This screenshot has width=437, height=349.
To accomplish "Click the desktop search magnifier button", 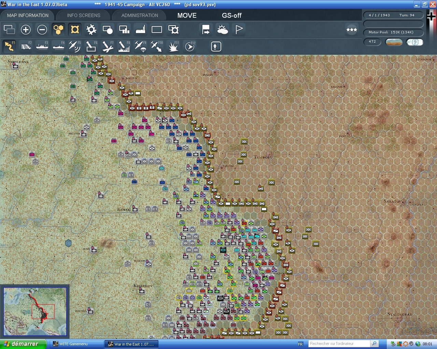I will [x=375, y=344].
